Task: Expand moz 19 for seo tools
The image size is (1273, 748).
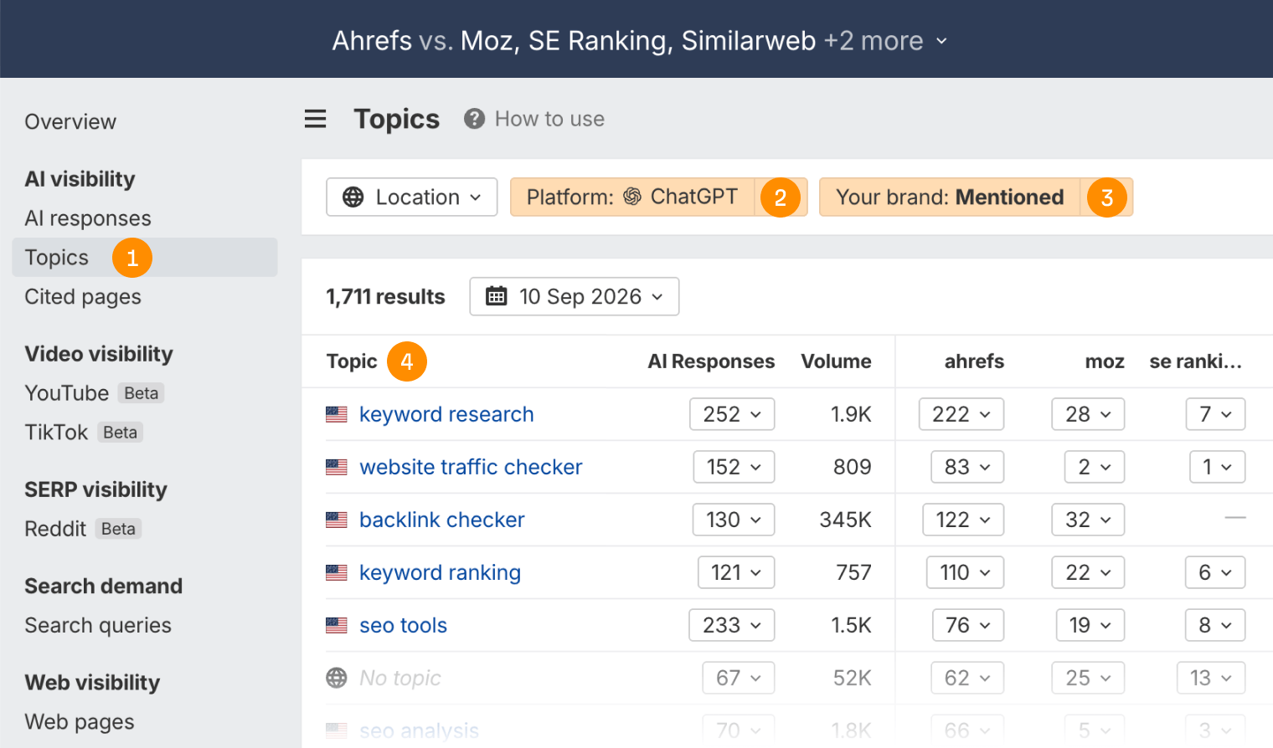Action: tap(1090, 625)
